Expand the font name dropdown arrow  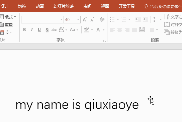pyautogui.click(x=62, y=20)
